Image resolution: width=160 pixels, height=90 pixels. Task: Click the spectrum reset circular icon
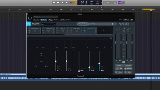[x=111, y=38]
